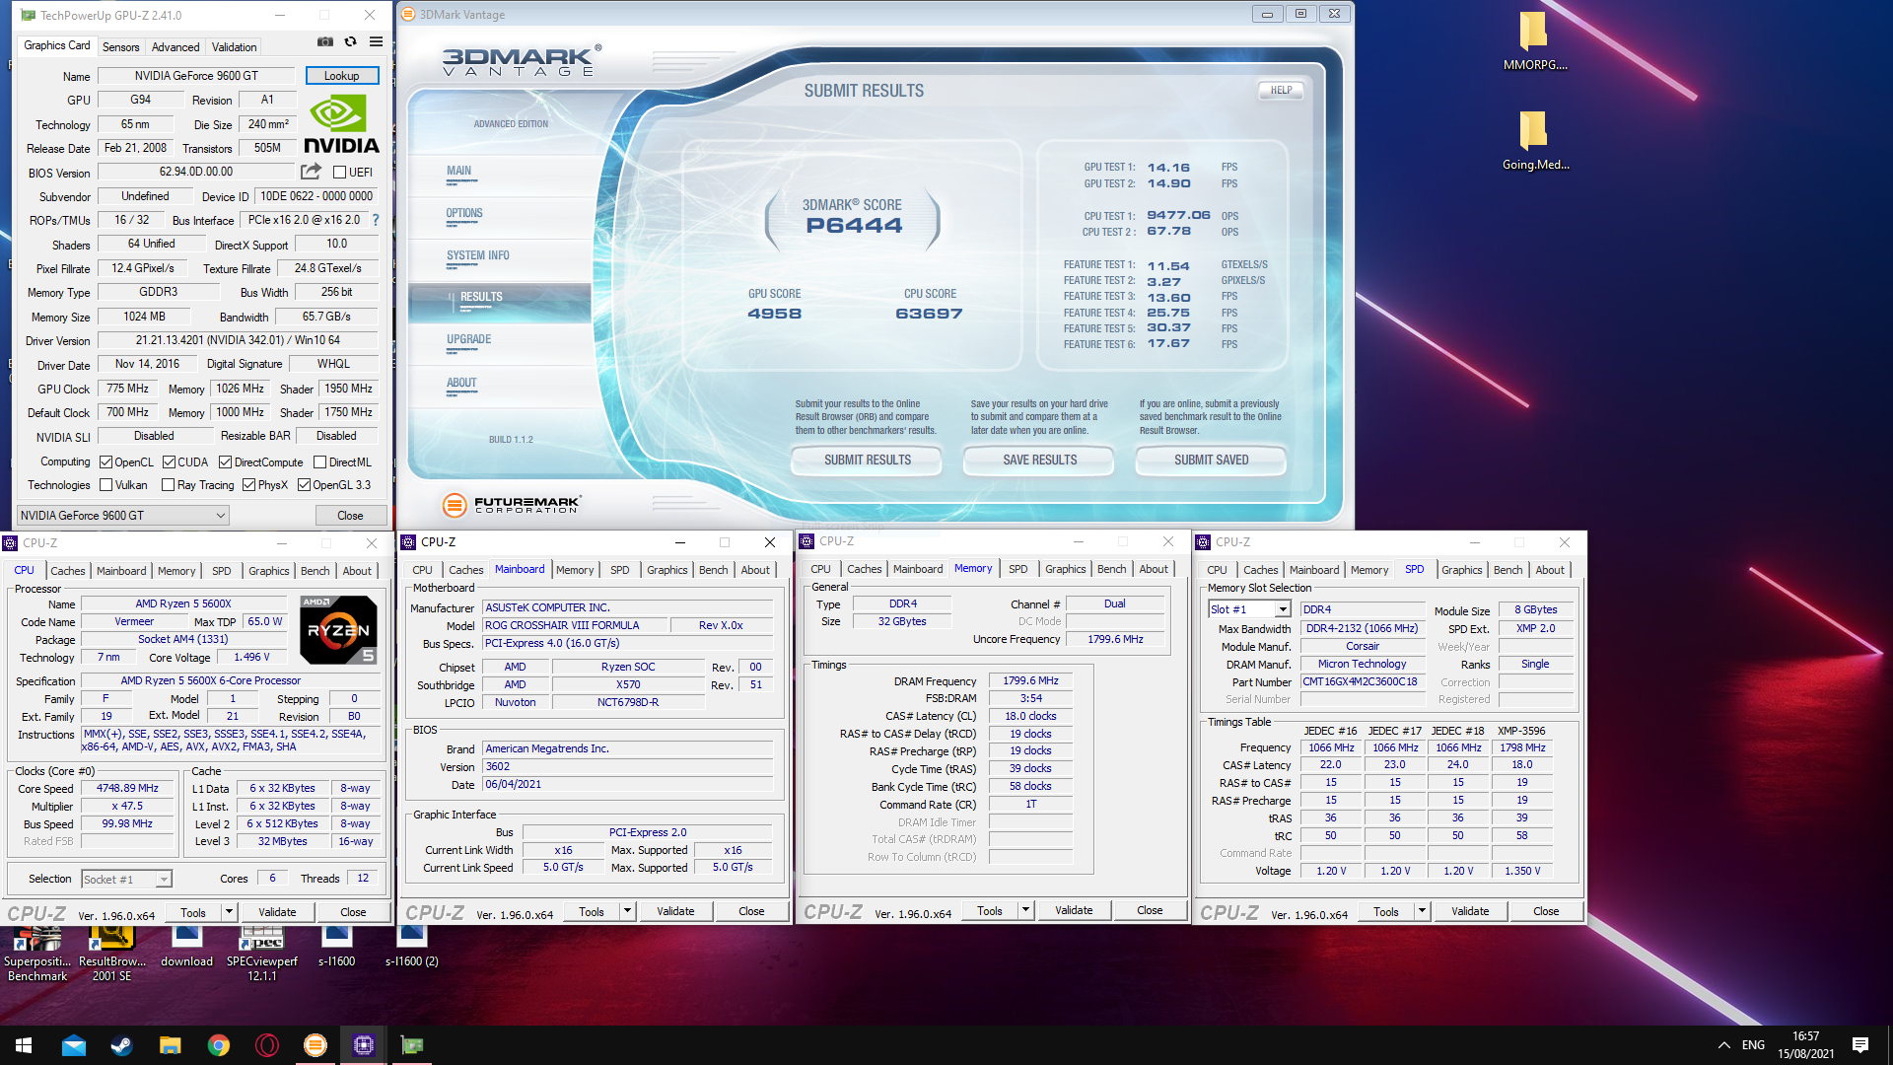Click the CPU-Z taskbar icon

[363, 1045]
